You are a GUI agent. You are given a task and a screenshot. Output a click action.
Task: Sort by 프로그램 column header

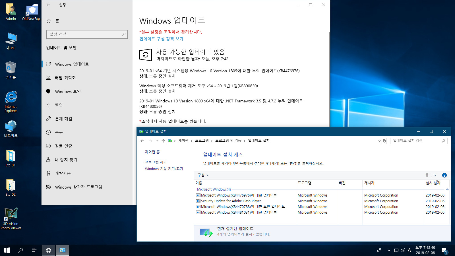(316, 183)
